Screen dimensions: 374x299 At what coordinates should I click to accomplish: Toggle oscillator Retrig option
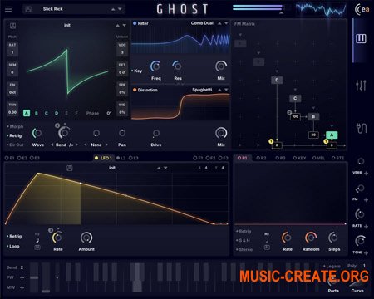(14, 135)
